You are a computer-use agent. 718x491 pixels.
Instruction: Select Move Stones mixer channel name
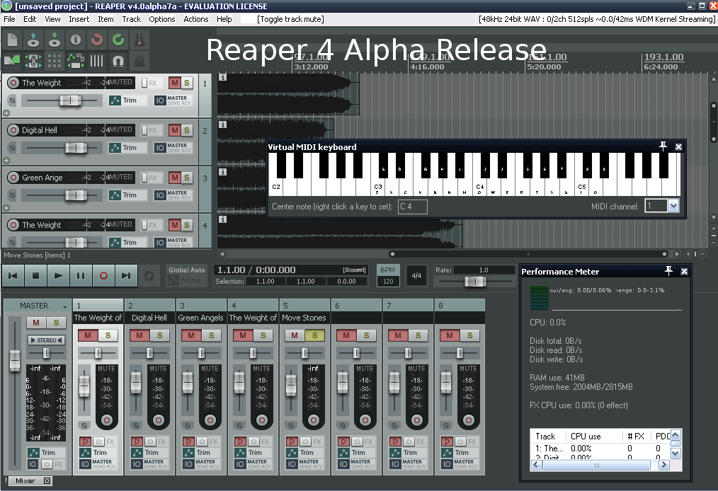click(x=304, y=318)
